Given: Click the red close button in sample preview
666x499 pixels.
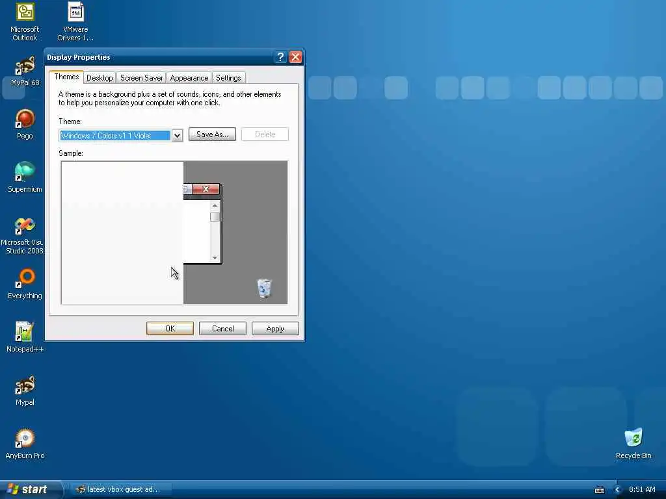Looking at the screenshot, I should (x=206, y=189).
